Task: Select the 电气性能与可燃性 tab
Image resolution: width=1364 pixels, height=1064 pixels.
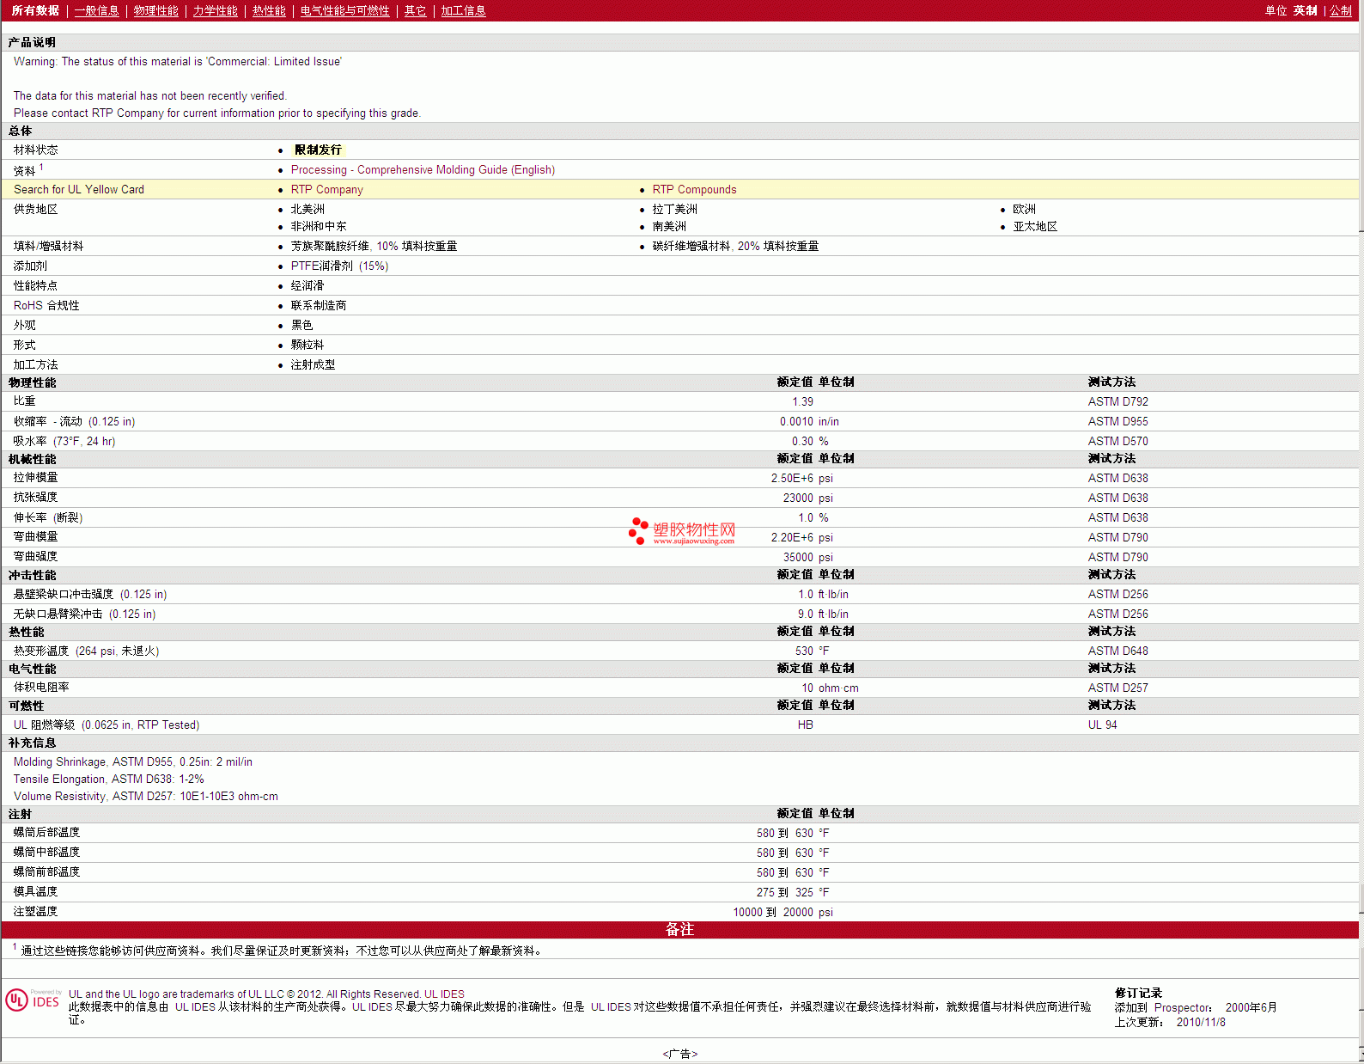Action: [x=344, y=10]
